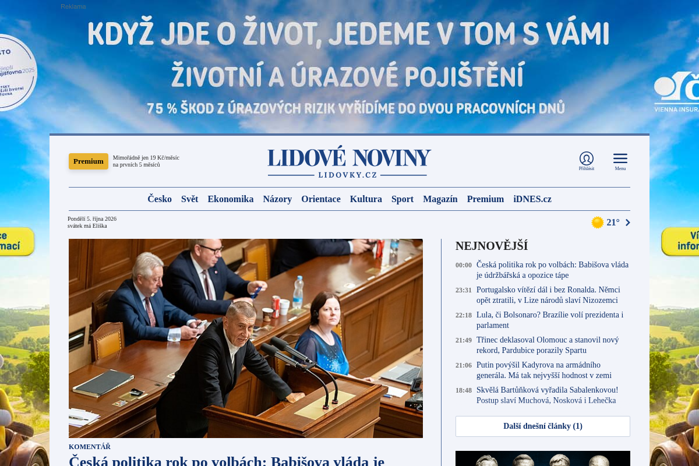This screenshot has width=699, height=466.
Task: Expand the weather forecast chevron arrow
Action: pyautogui.click(x=628, y=223)
